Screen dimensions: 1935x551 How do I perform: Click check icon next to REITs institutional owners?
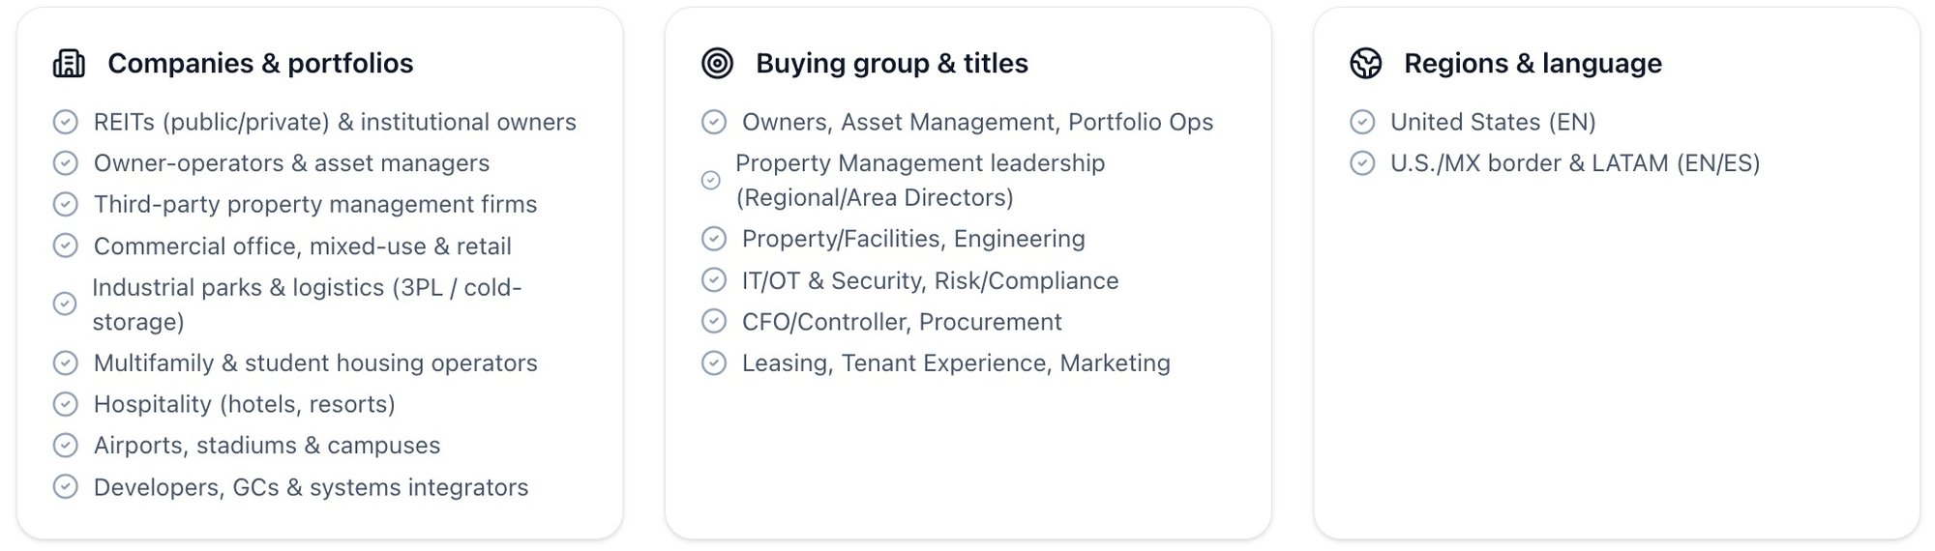click(65, 122)
